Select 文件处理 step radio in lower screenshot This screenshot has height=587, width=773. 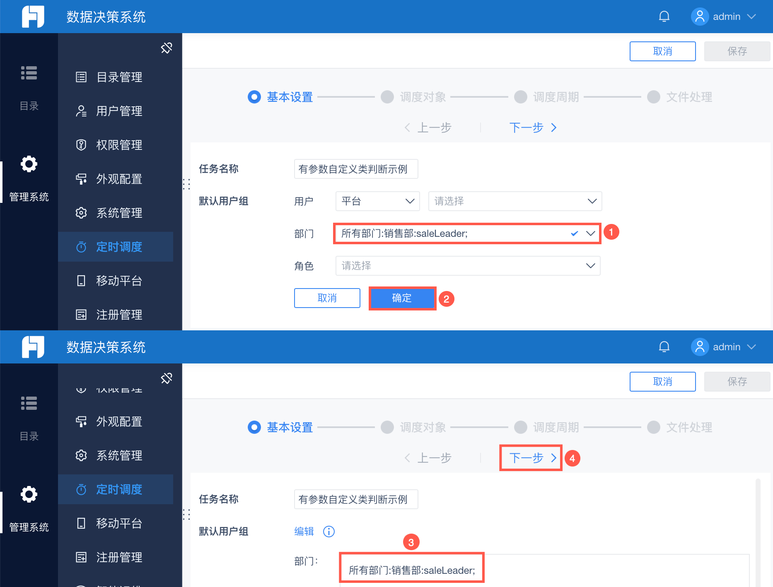(x=654, y=427)
